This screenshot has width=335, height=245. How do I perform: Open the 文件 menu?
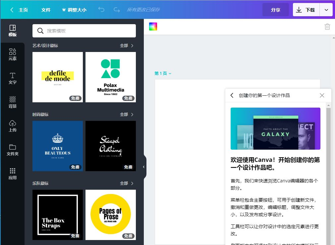pyautogui.click(x=46, y=10)
